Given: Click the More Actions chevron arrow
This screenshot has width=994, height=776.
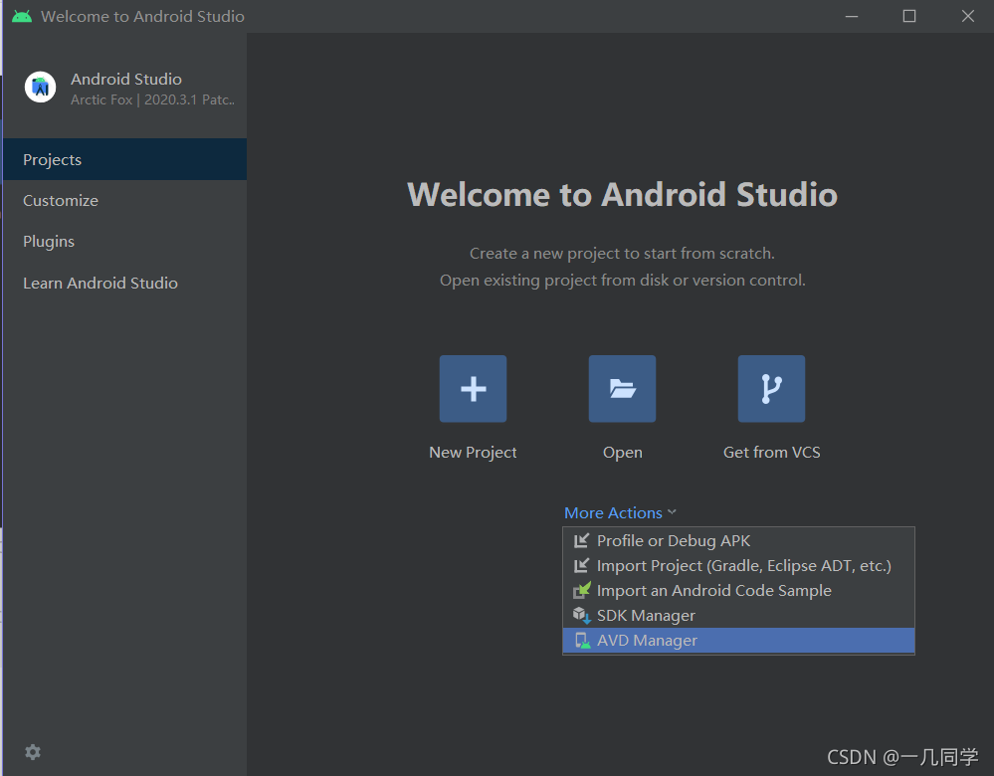Looking at the screenshot, I should tap(672, 512).
